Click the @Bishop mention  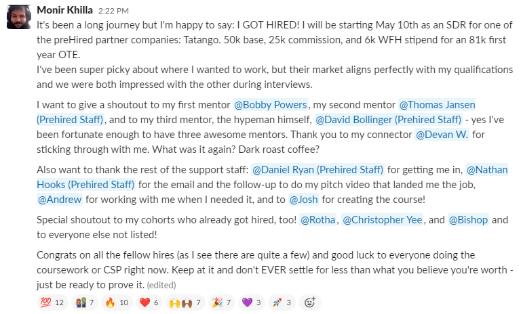coord(468,220)
